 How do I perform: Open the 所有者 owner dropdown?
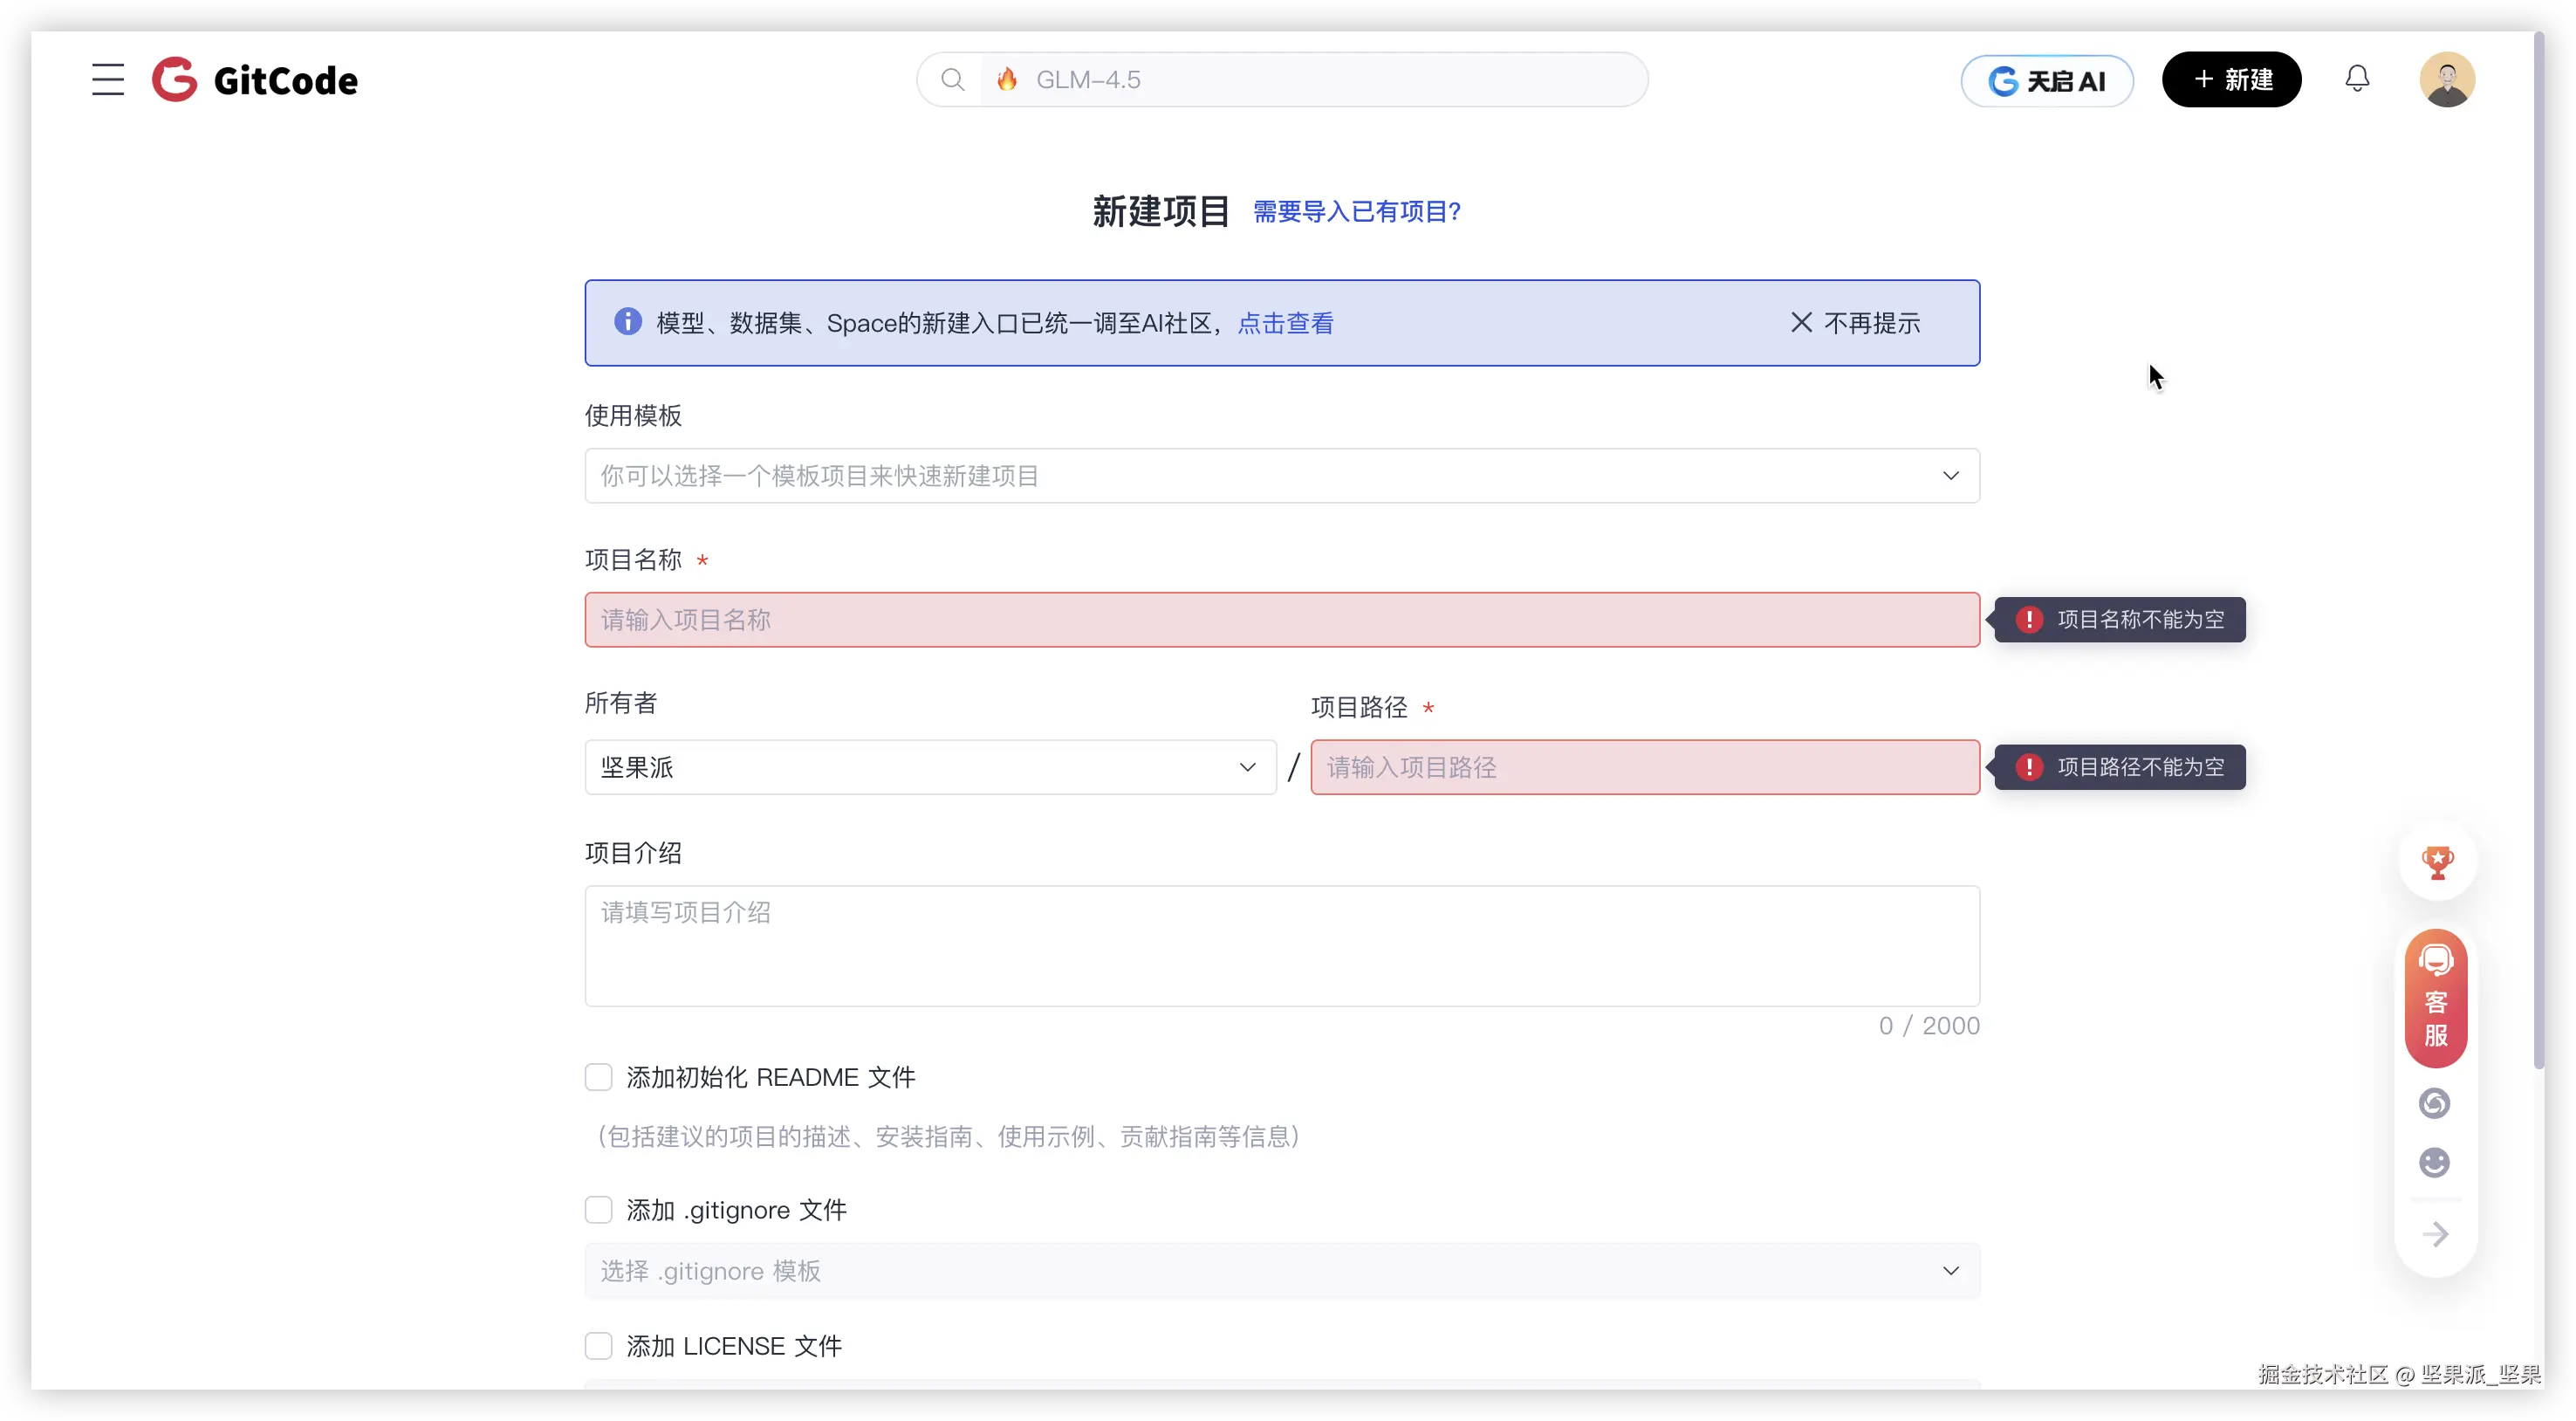point(930,767)
